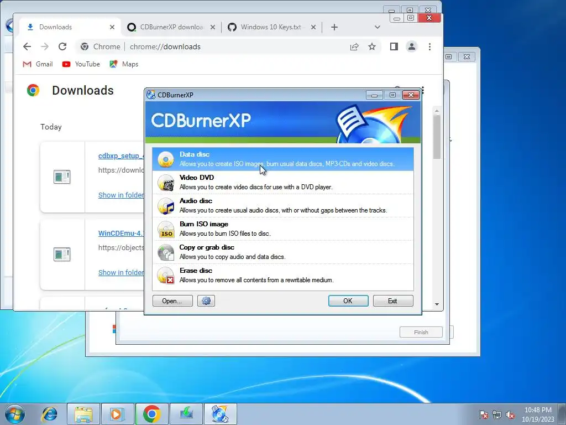Screen dimensions: 566x425
Task: Select the Copy or grab disc title
Action: coord(207,247)
